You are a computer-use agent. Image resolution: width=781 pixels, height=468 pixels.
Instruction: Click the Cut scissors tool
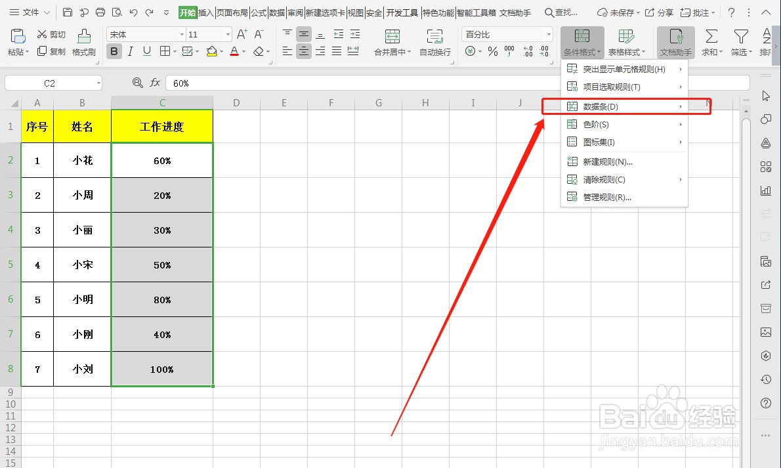pos(51,34)
